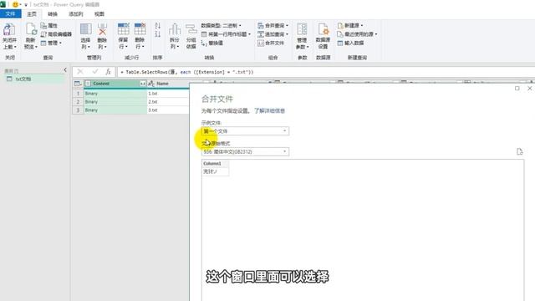Image resolution: width=535 pixels, height=301 pixels.
Task: Click the fx function icon
Action: [108, 72]
